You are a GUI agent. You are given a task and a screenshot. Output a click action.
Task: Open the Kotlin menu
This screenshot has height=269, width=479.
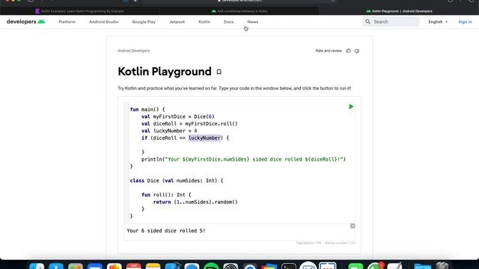click(x=204, y=22)
